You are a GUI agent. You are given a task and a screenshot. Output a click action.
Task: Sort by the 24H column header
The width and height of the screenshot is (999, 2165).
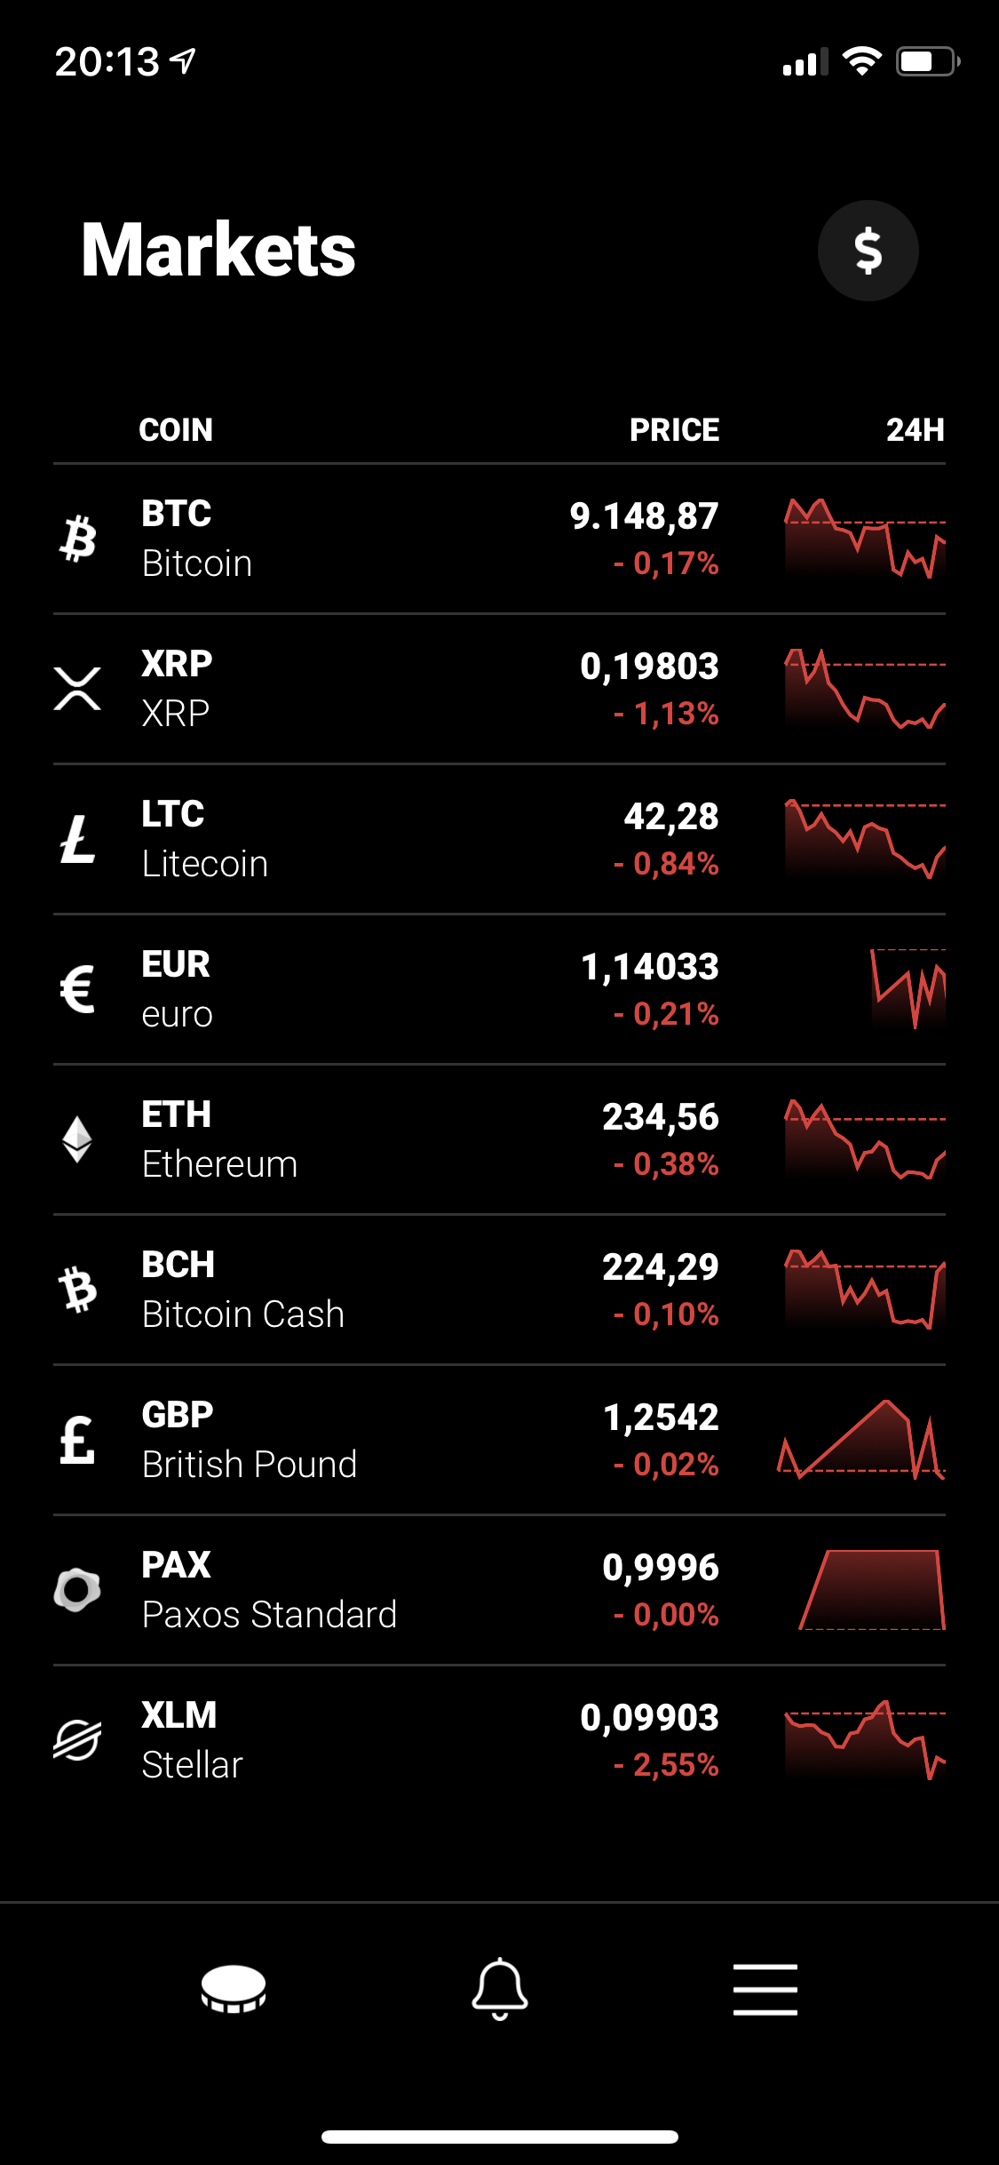pyautogui.click(x=915, y=430)
